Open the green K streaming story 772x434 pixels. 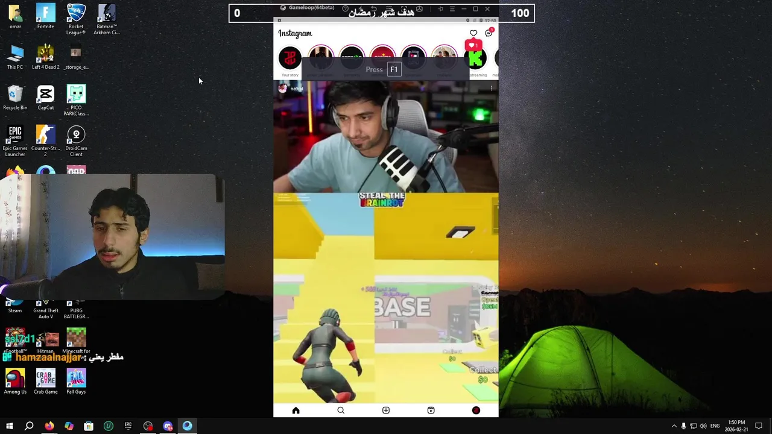(476, 61)
